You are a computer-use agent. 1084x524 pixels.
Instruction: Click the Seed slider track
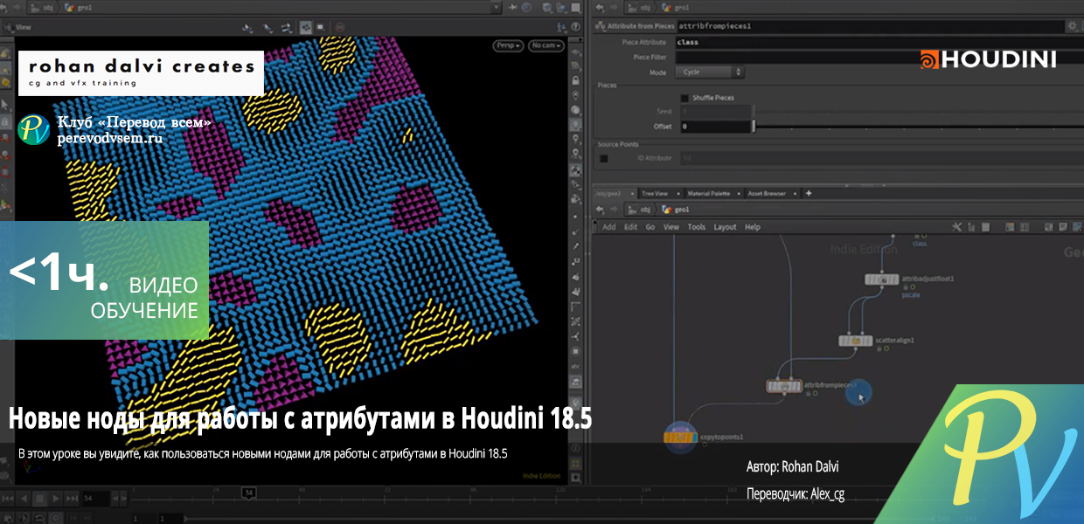coord(918,112)
